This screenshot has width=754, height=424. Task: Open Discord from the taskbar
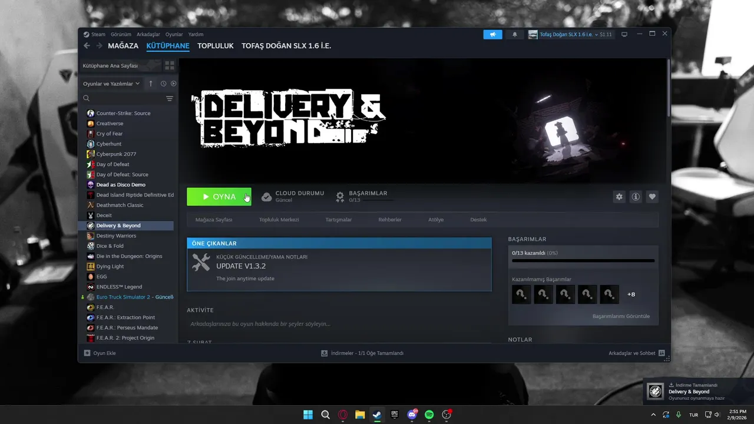(x=412, y=415)
